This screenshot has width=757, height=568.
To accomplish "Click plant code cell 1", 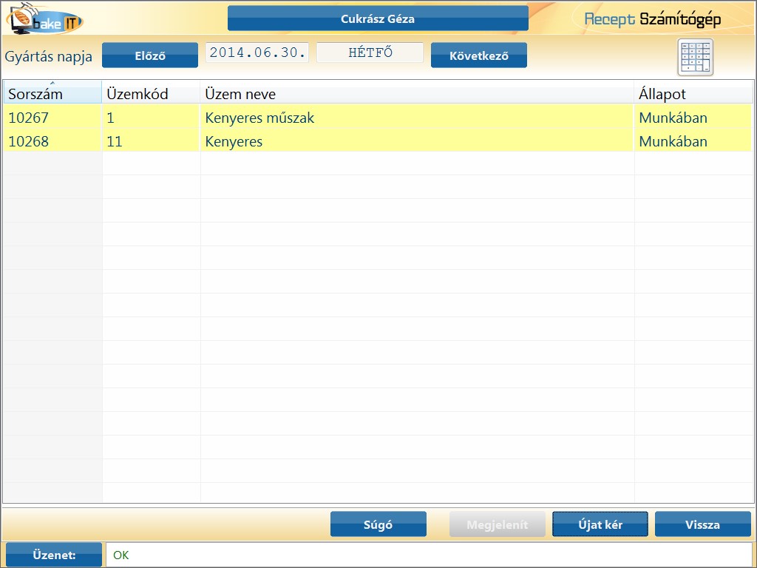I will pyautogui.click(x=151, y=118).
